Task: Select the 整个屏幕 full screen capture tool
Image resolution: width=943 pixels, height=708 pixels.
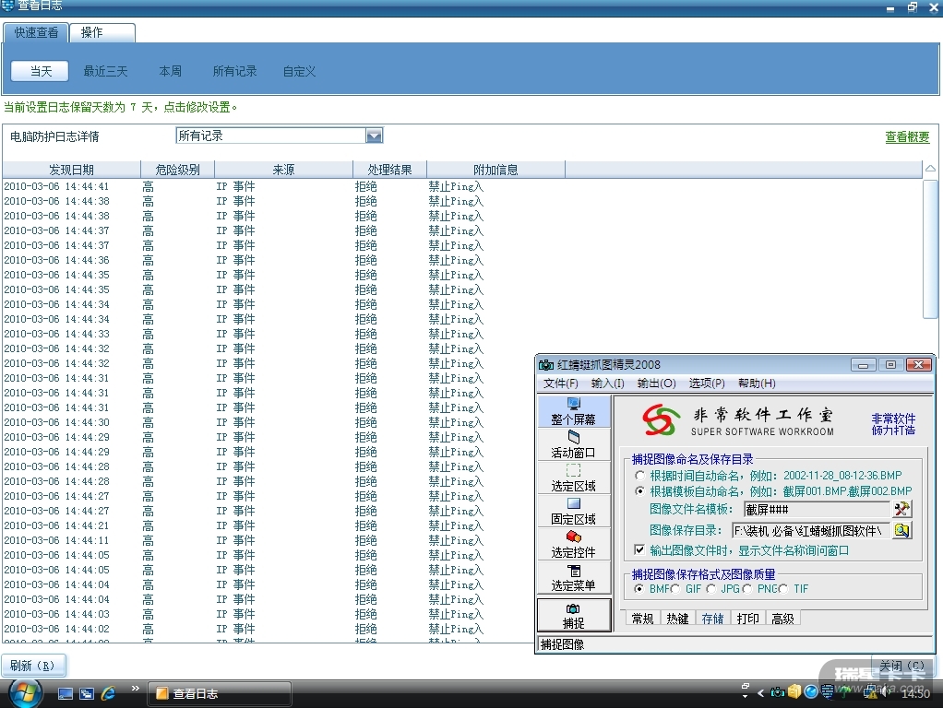Action: point(573,411)
